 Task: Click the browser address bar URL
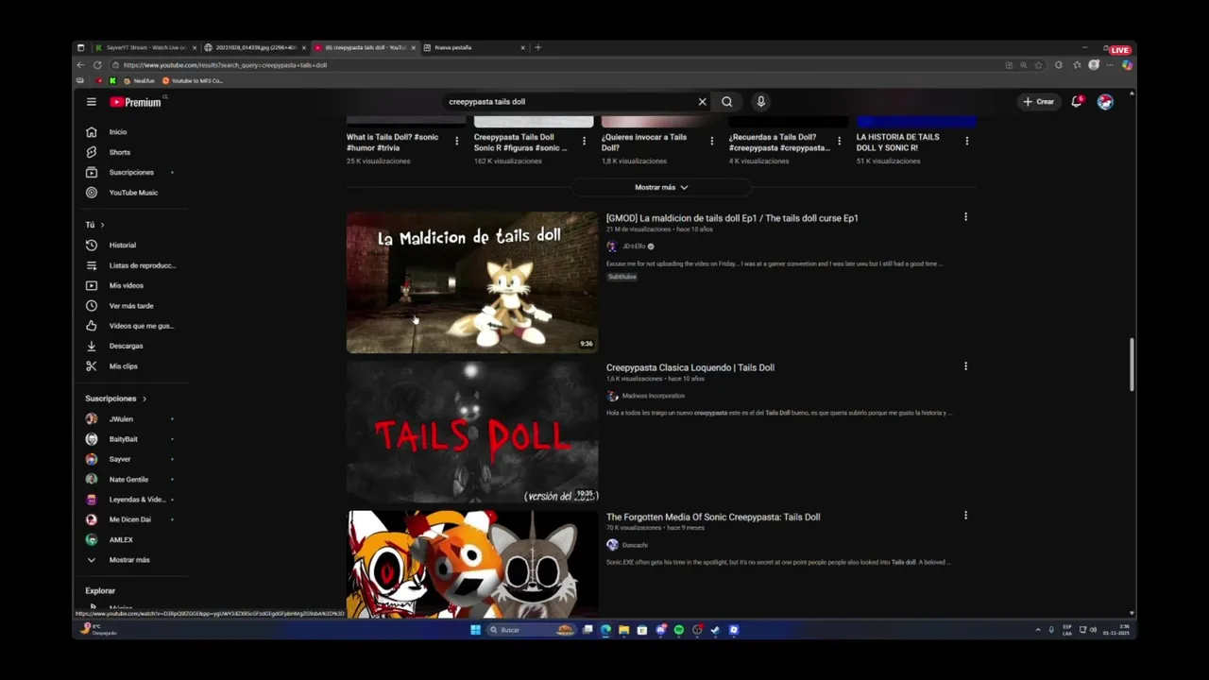pos(225,65)
